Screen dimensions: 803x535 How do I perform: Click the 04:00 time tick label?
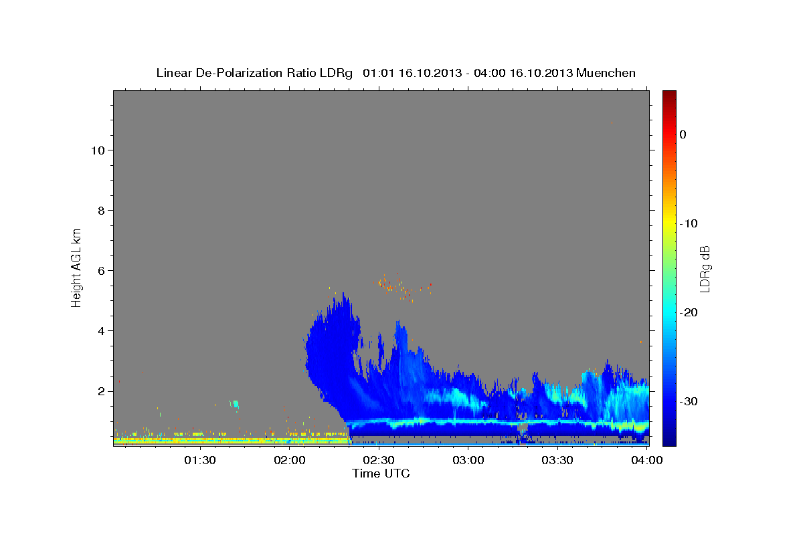(646, 461)
